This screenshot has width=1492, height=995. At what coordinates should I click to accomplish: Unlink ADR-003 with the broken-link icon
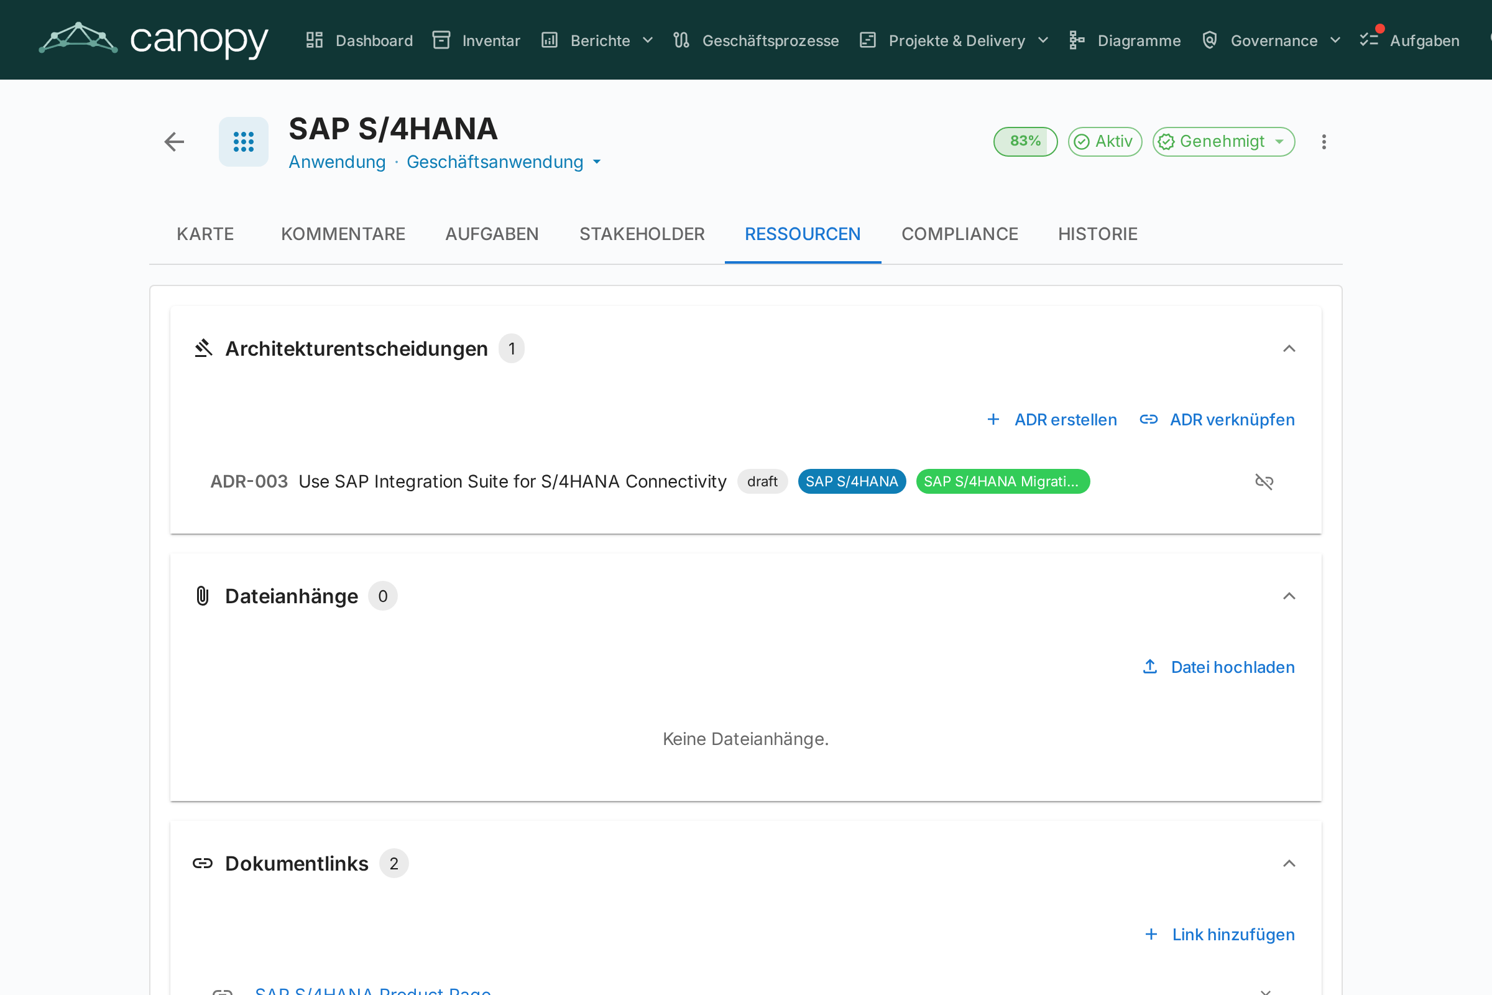(1264, 481)
